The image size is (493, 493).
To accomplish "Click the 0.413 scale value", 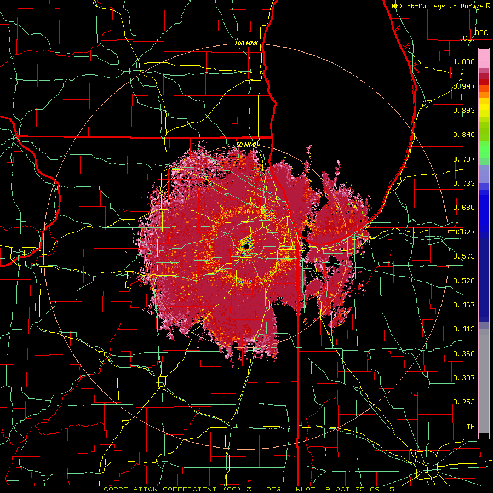I will click(464, 329).
